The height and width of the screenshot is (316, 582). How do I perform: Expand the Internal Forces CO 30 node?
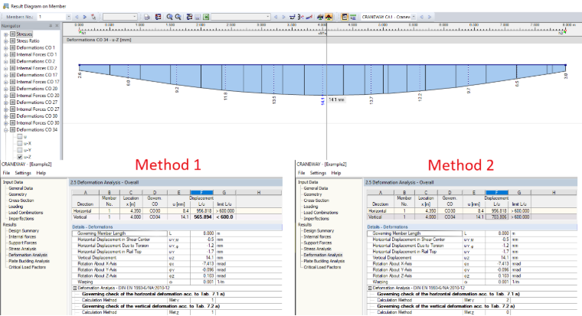(6, 123)
